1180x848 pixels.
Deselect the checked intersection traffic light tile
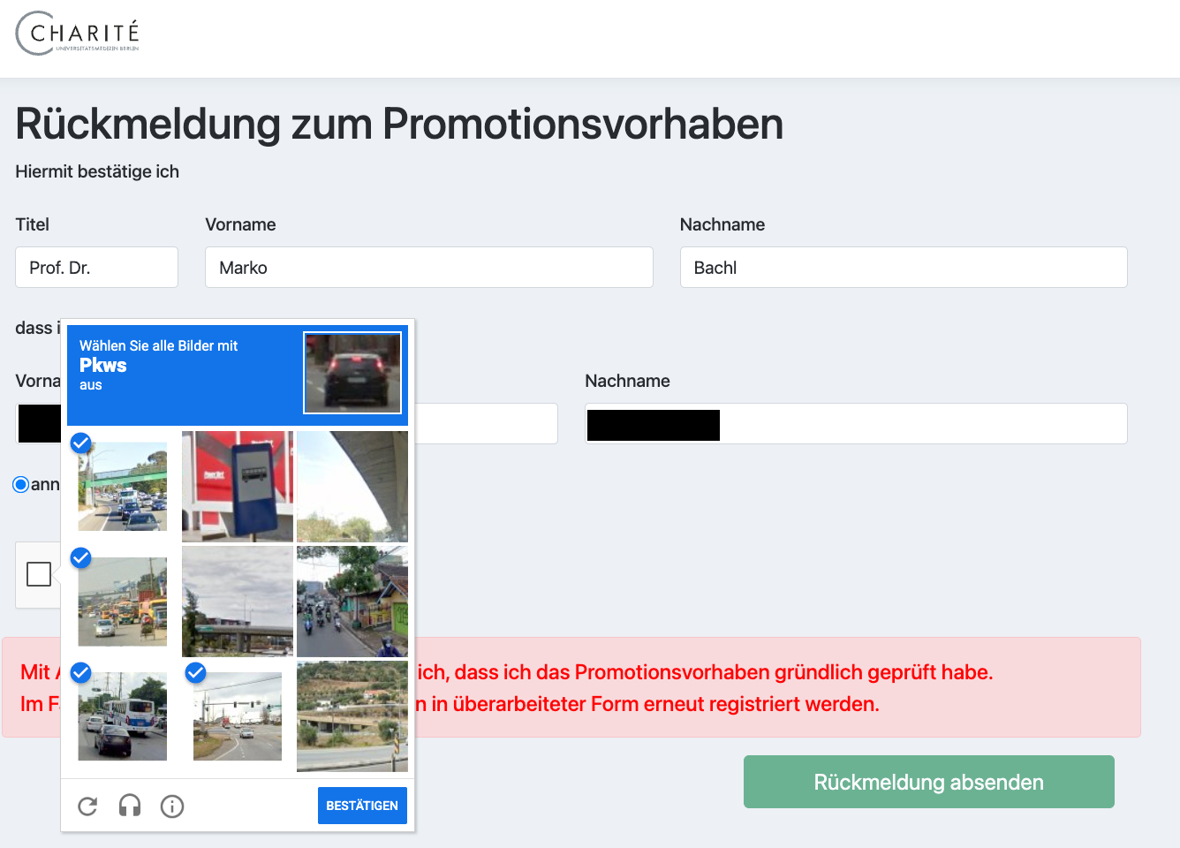point(238,716)
